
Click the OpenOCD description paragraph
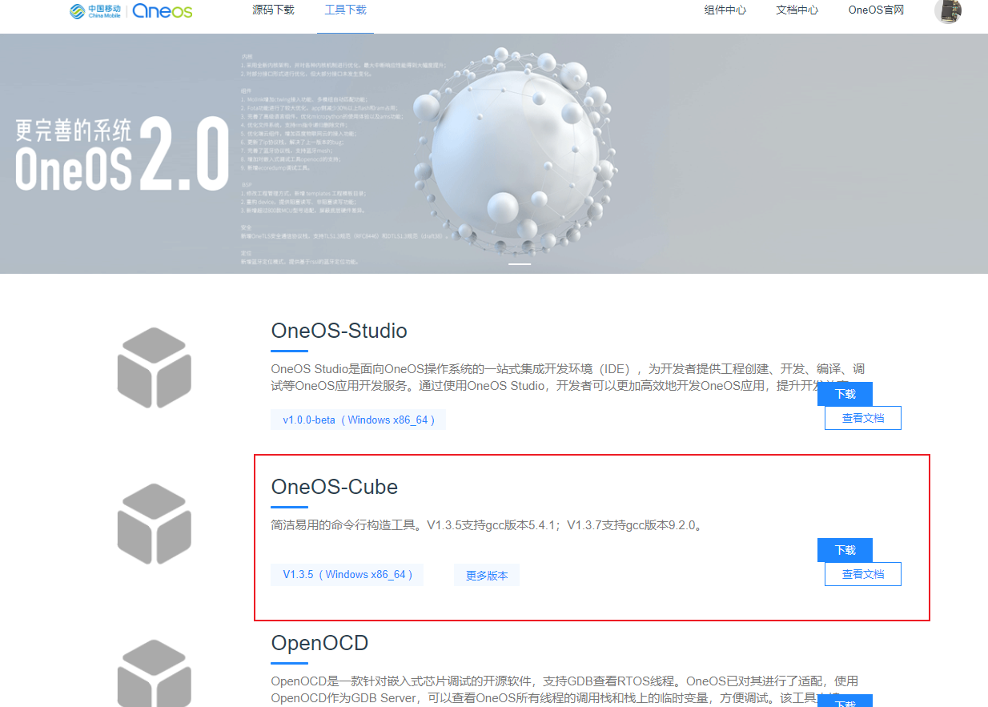pyautogui.click(x=565, y=689)
